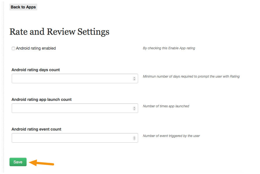Decrement app launch count using stepper down arrow
The height and width of the screenshot is (174, 260).
[x=134, y=109]
